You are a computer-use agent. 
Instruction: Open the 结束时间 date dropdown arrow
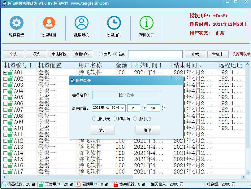pos(122,108)
